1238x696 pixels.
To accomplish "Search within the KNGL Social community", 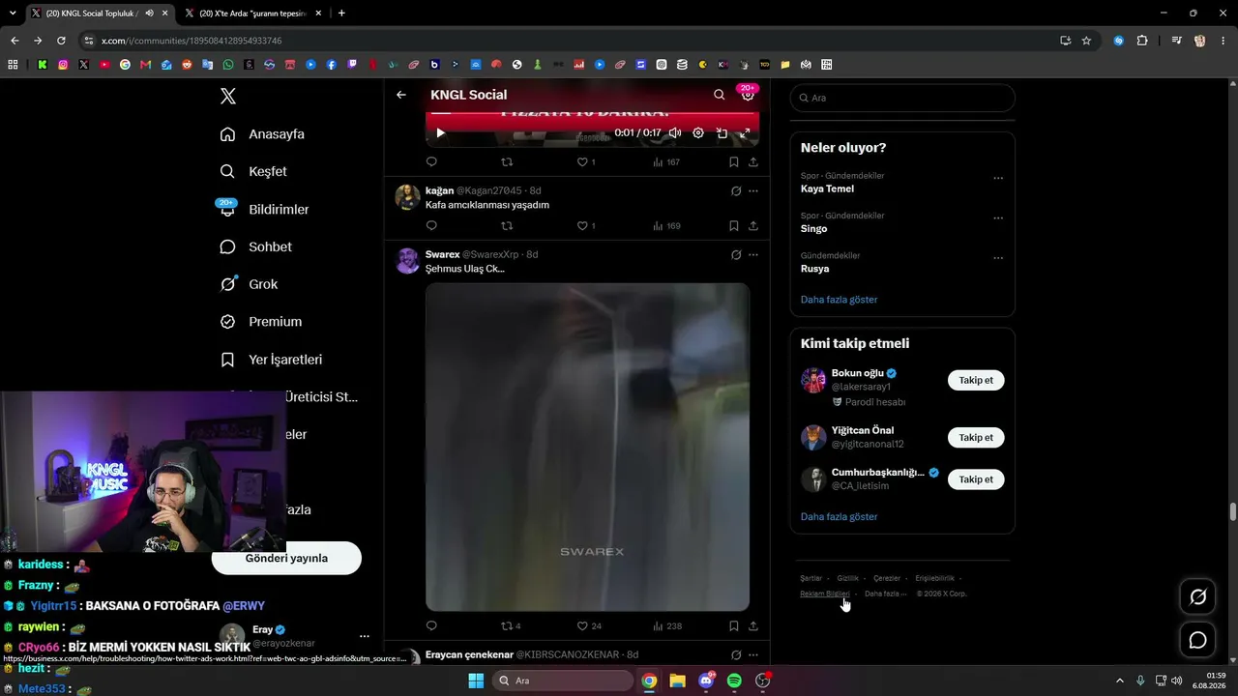I will (x=719, y=95).
